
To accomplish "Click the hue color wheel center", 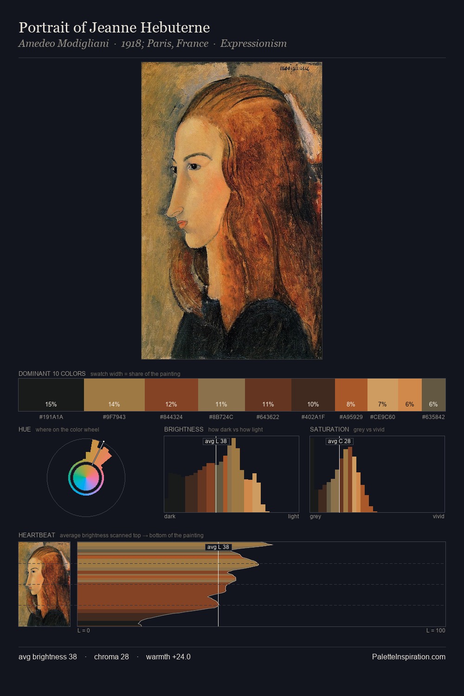I will click(86, 477).
